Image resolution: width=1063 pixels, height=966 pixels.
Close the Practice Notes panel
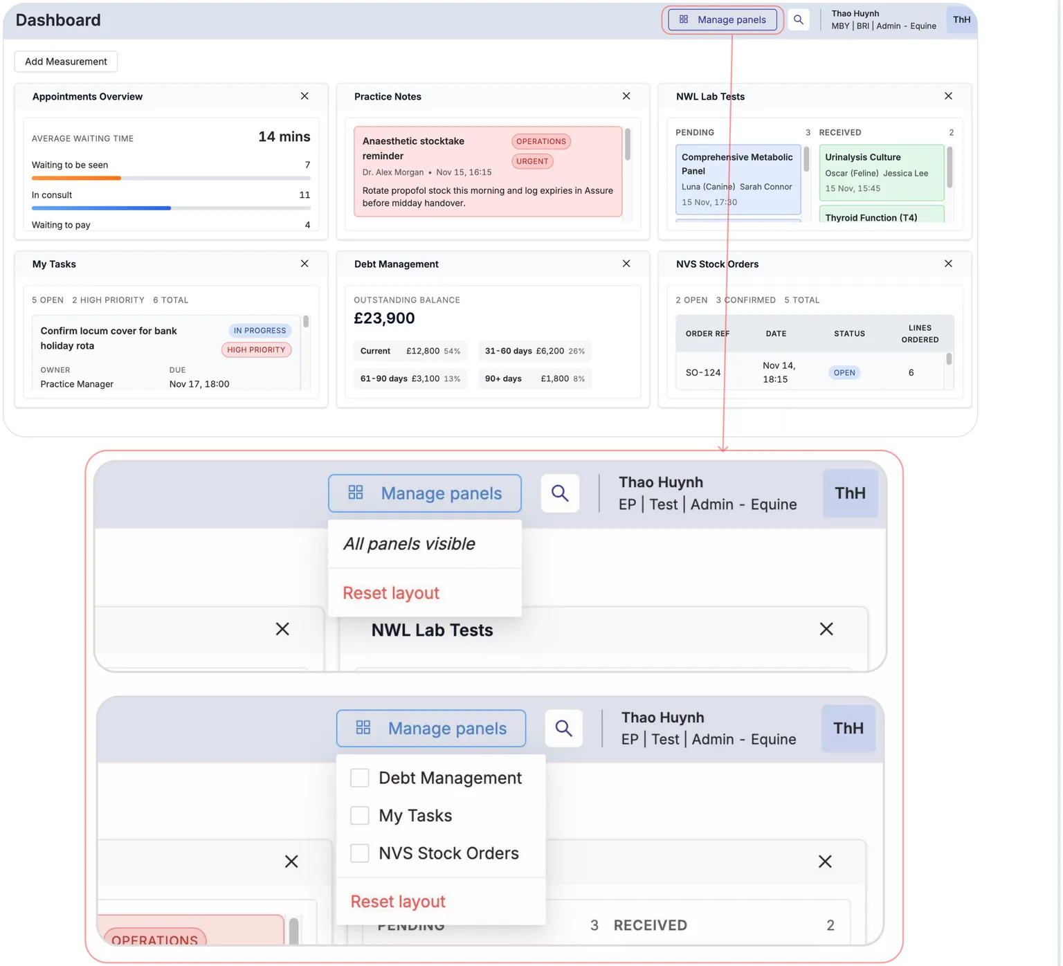(626, 96)
